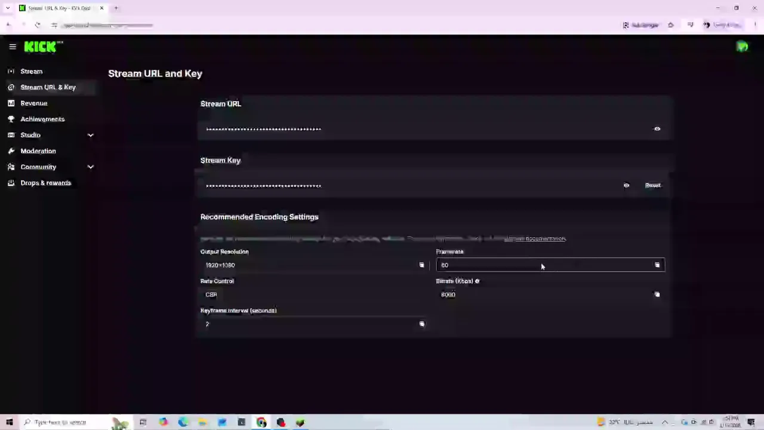Click the "Stream URL and Key" page heading

coord(155,74)
